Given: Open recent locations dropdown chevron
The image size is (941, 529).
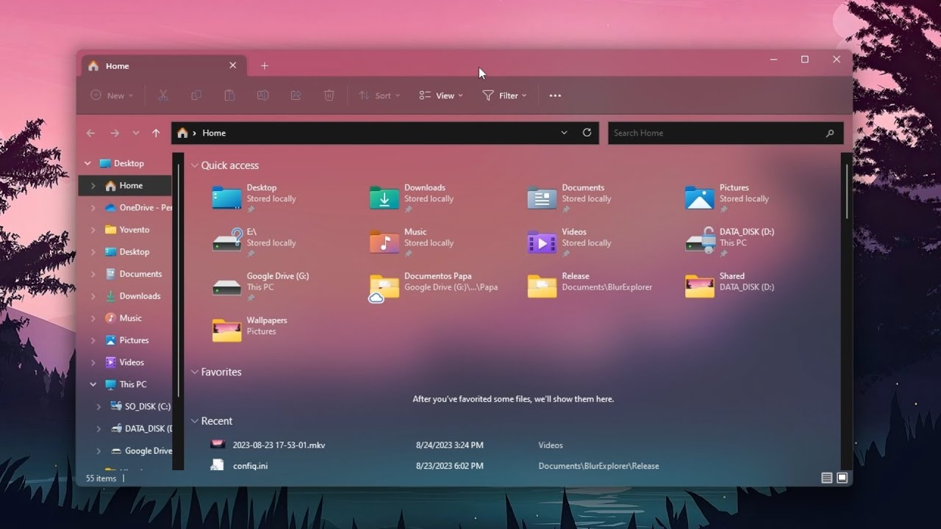Looking at the screenshot, I should coord(135,133).
